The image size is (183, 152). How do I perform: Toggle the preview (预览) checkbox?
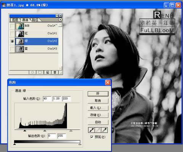(x=91, y=137)
